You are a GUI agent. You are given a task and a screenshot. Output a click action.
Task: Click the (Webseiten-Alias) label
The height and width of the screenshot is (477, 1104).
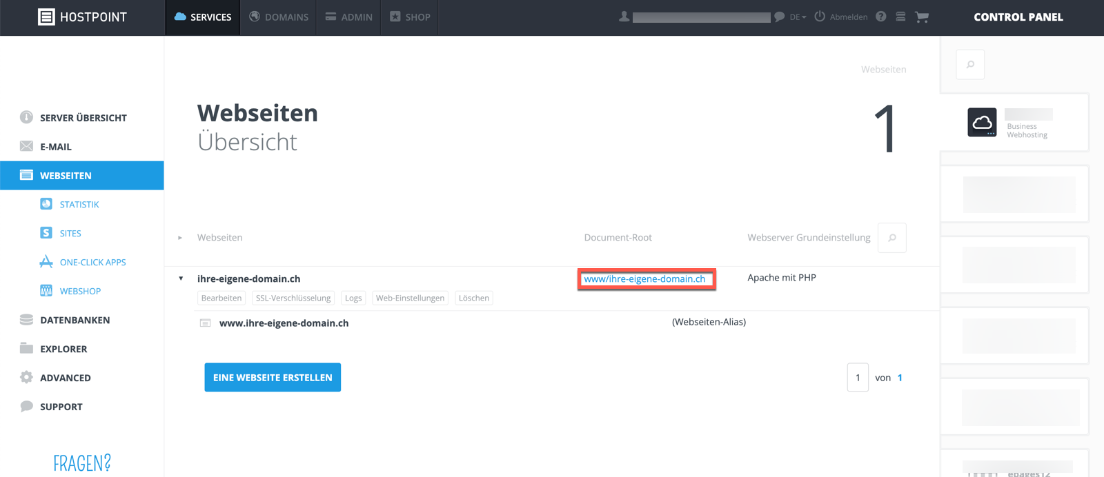[x=709, y=322]
